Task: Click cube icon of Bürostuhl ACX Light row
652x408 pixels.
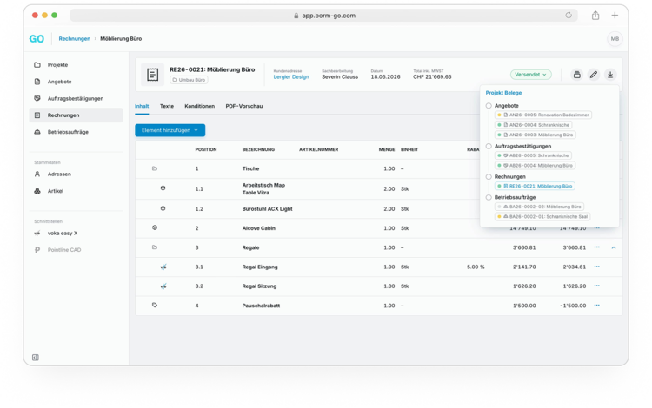Action: pyautogui.click(x=163, y=208)
